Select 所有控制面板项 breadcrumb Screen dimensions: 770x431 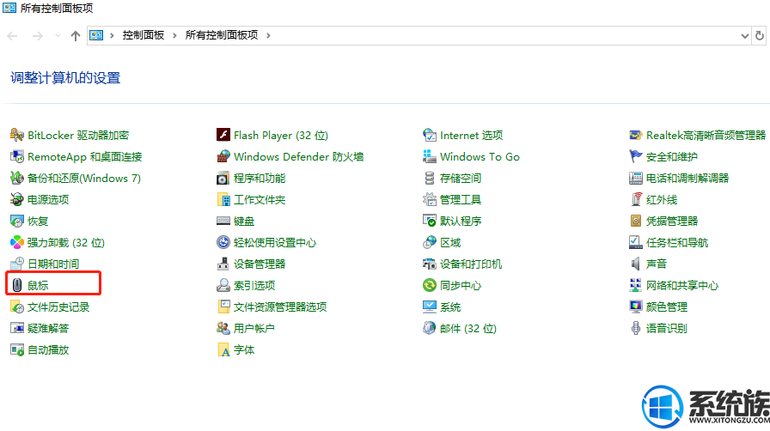pyautogui.click(x=222, y=35)
